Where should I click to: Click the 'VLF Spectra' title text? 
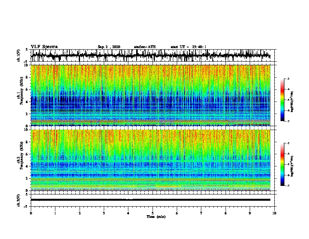click(44, 47)
